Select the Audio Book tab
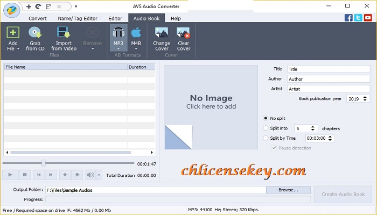The height and width of the screenshot is (215, 377). point(146,18)
